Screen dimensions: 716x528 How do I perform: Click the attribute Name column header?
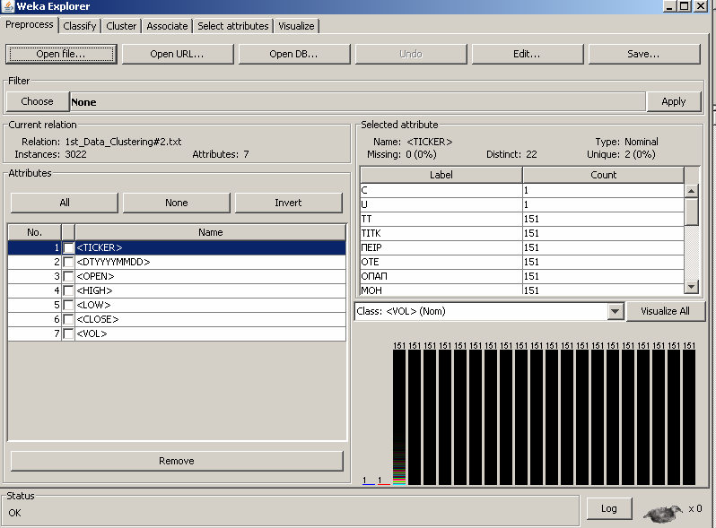211,232
